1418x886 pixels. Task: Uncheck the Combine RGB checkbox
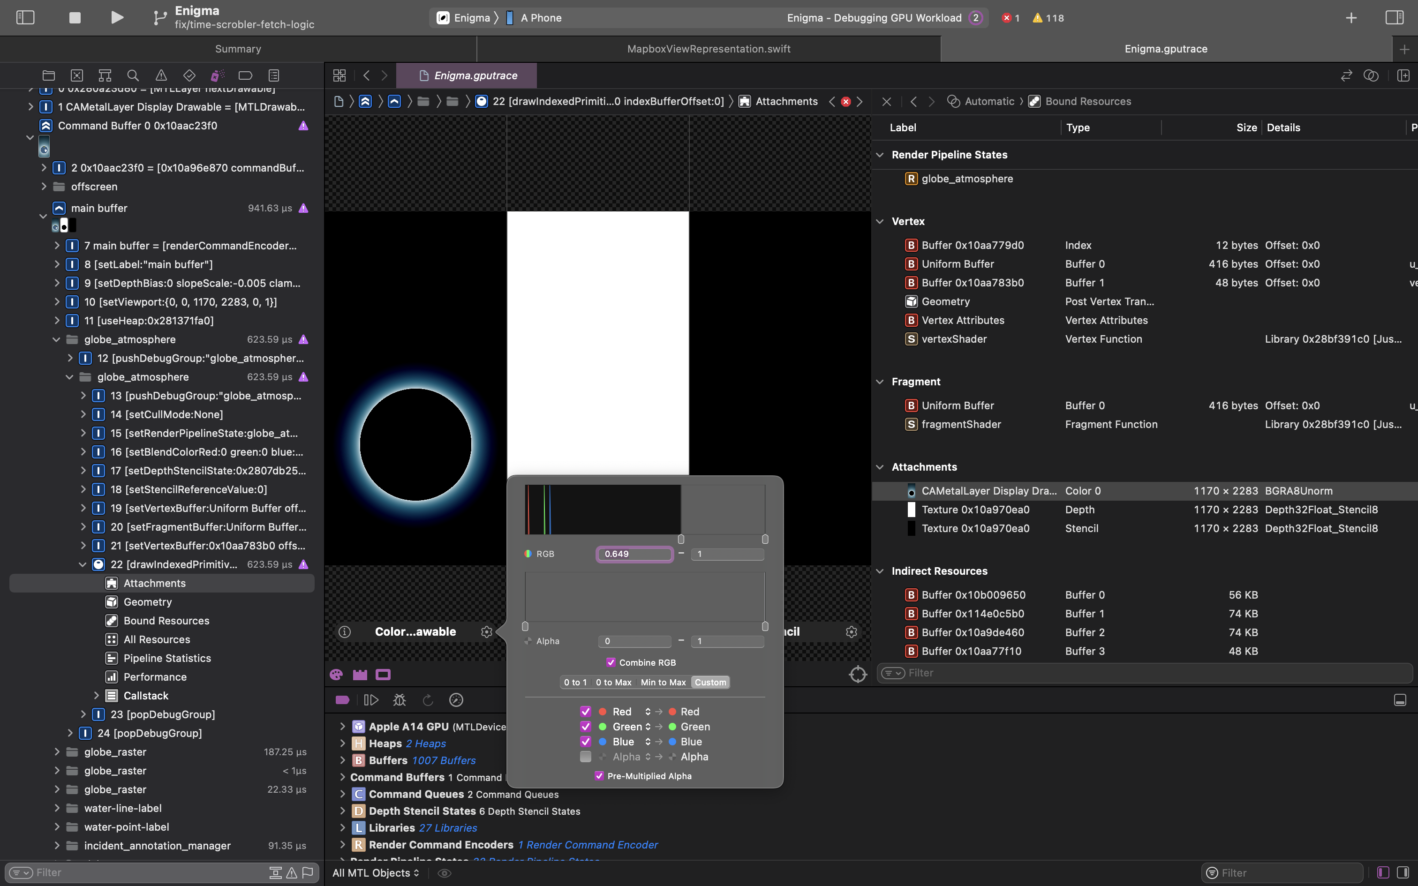tap(611, 662)
